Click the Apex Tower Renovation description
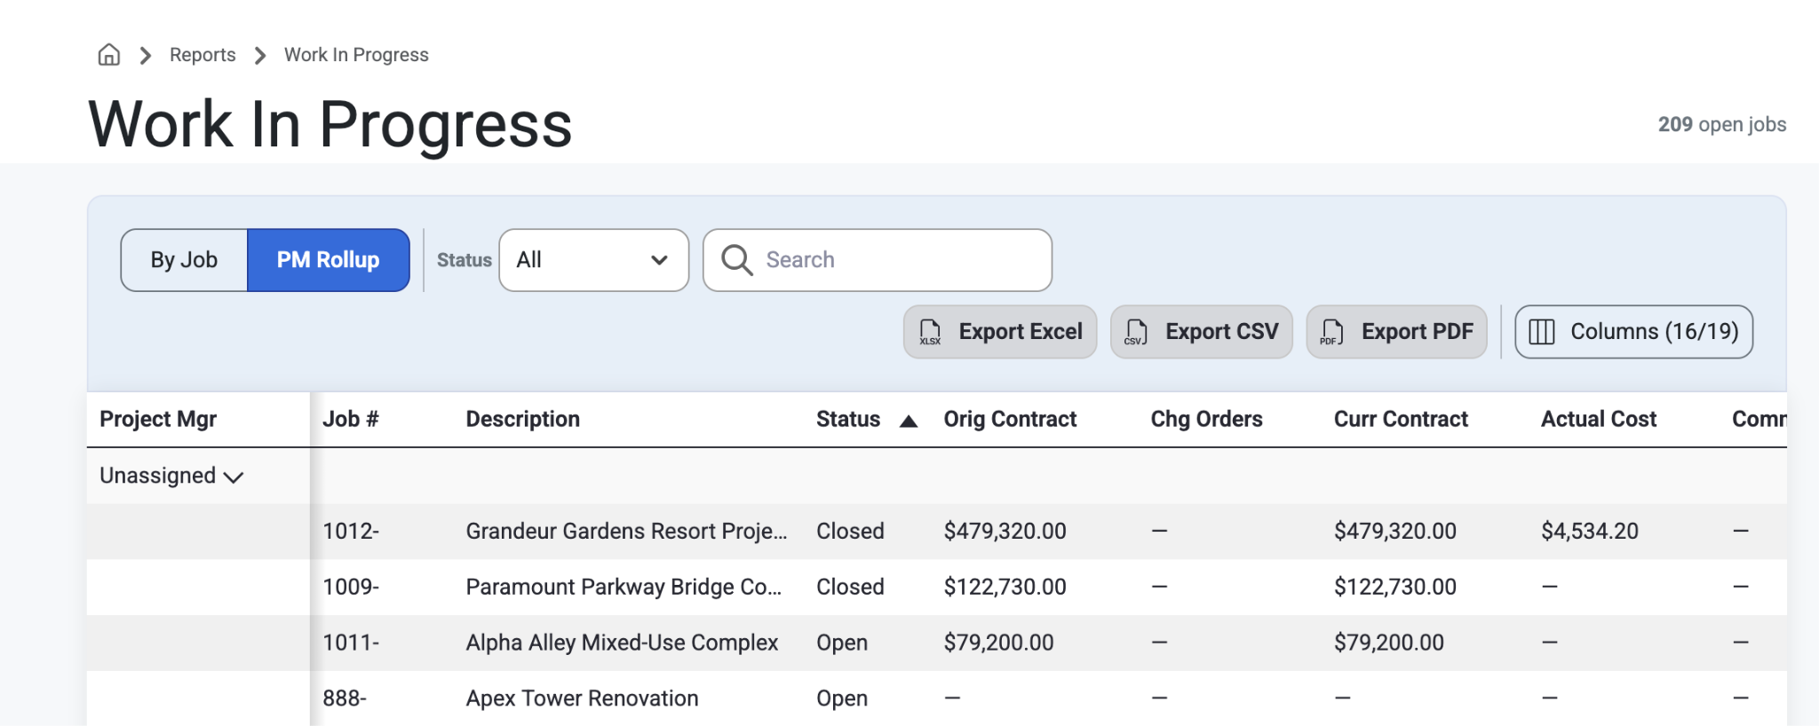Image resolution: width=1819 pixels, height=726 pixels. click(583, 698)
